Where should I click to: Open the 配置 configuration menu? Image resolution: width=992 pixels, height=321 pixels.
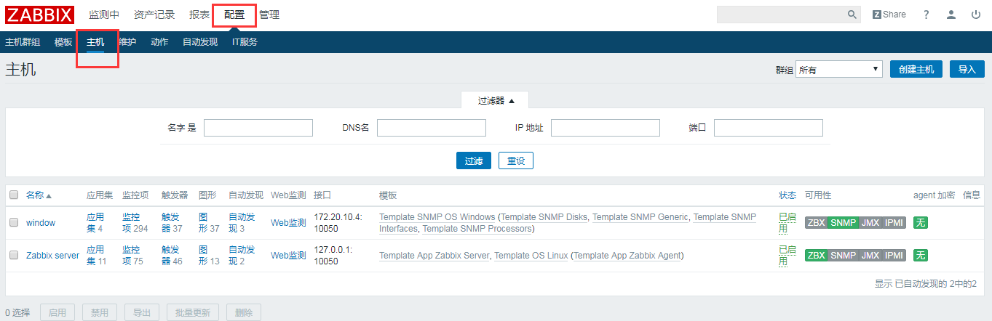[x=234, y=15]
